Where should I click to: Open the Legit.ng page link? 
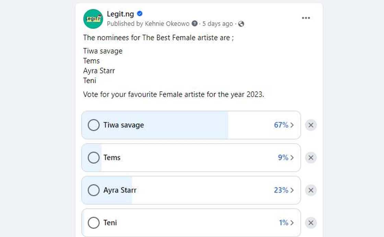tap(121, 14)
